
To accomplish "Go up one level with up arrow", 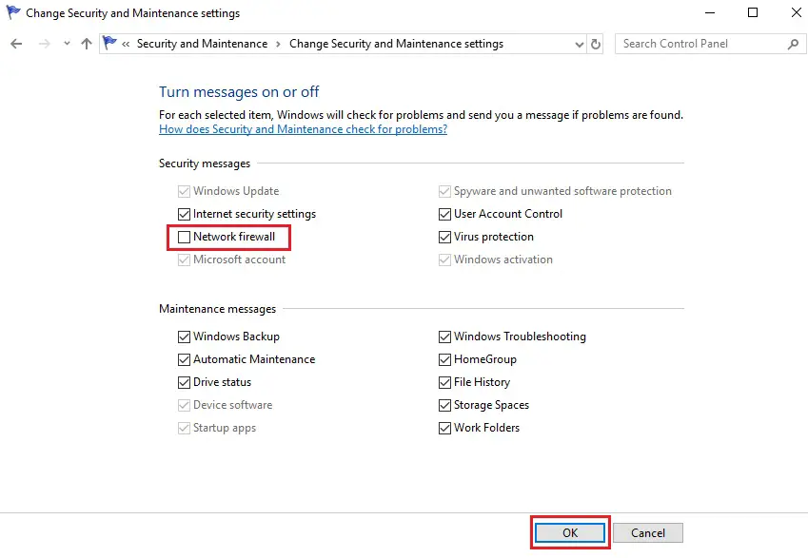I will pyautogui.click(x=86, y=44).
